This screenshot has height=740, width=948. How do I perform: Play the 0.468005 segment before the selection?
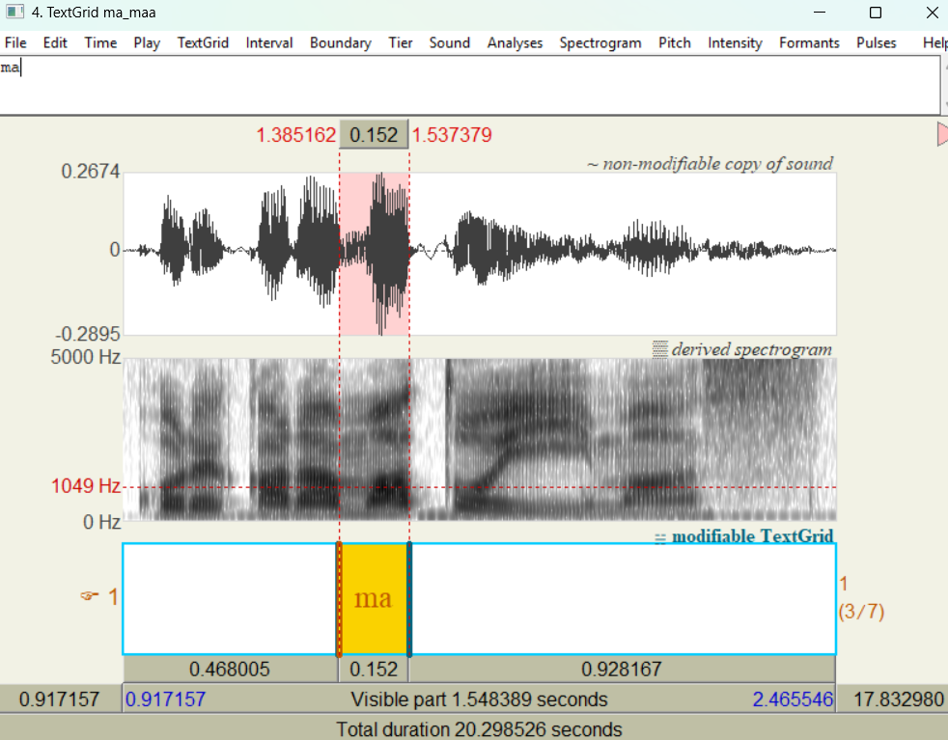(x=231, y=670)
